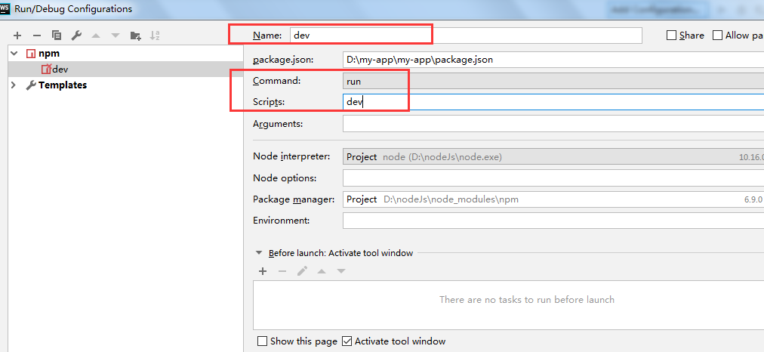Image resolution: width=764 pixels, height=352 pixels.
Task: Add a new configuration with plus icon
Action: [x=17, y=35]
